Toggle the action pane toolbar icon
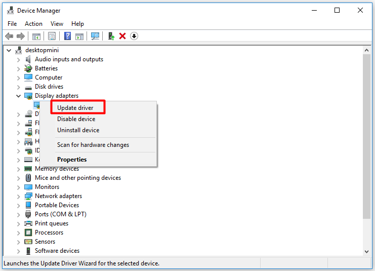Image resolution: width=375 pixels, height=271 pixels. tap(79, 36)
